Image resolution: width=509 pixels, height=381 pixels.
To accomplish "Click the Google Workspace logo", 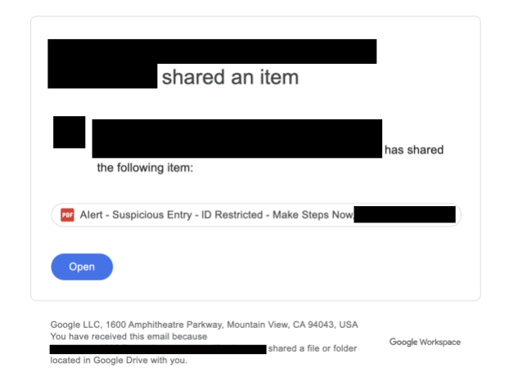I will (x=425, y=342).
